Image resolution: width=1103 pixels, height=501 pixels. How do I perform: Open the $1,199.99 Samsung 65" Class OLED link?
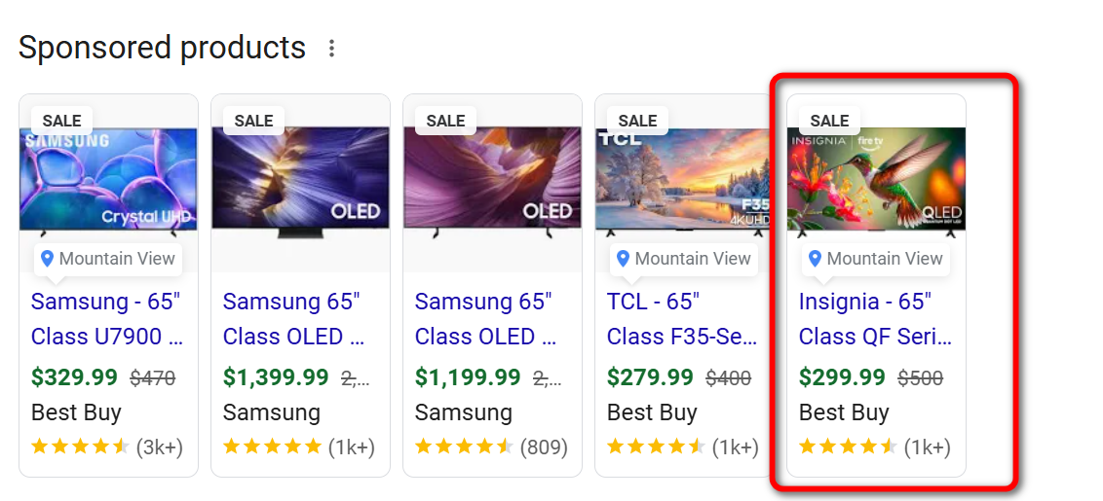point(486,319)
